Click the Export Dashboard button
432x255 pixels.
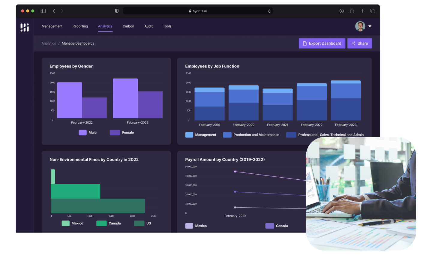click(x=322, y=43)
